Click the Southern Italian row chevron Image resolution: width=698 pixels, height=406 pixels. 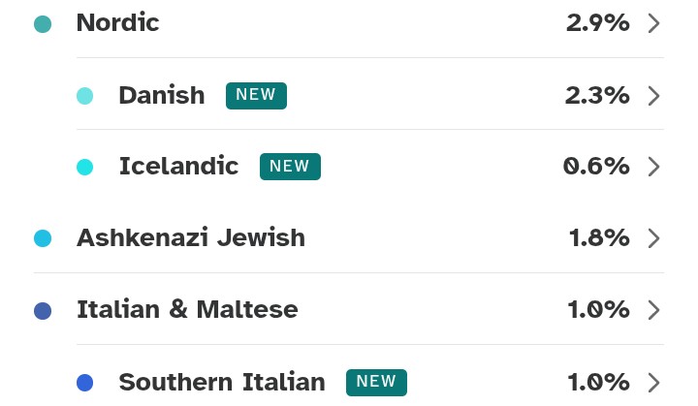(x=653, y=382)
